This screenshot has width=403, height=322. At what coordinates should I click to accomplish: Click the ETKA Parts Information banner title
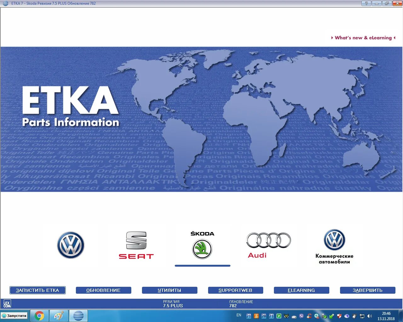click(x=71, y=107)
